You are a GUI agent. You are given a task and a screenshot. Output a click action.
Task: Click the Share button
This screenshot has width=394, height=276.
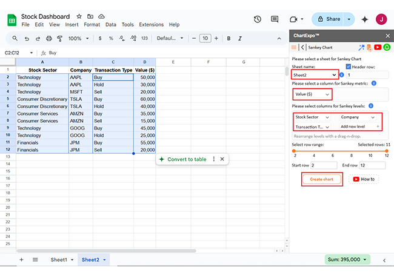click(329, 19)
